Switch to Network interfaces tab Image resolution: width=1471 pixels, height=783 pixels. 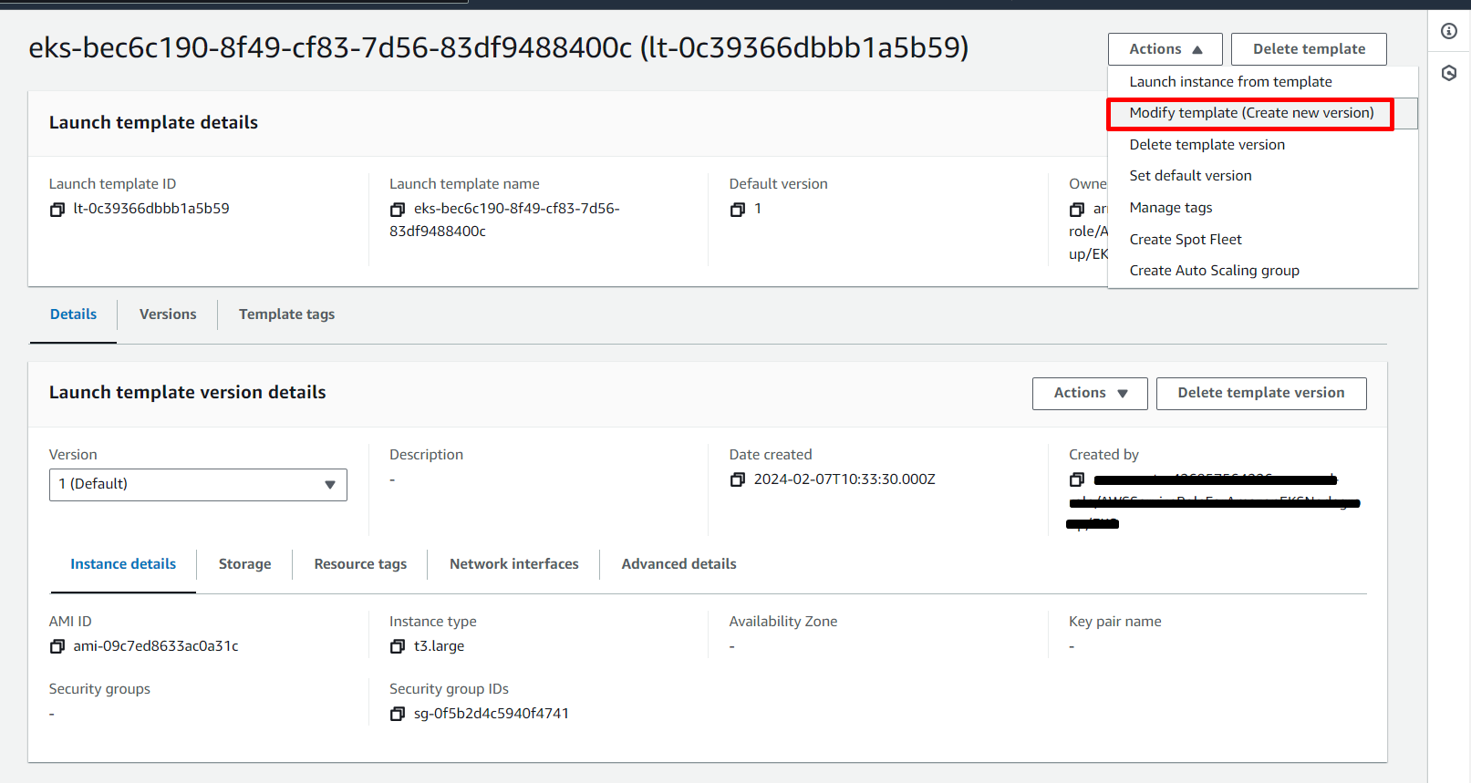[513, 564]
